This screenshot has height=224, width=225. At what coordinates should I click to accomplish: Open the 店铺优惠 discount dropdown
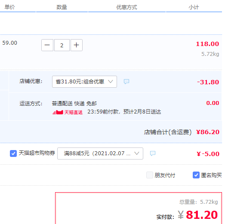[x=84, y=82]
